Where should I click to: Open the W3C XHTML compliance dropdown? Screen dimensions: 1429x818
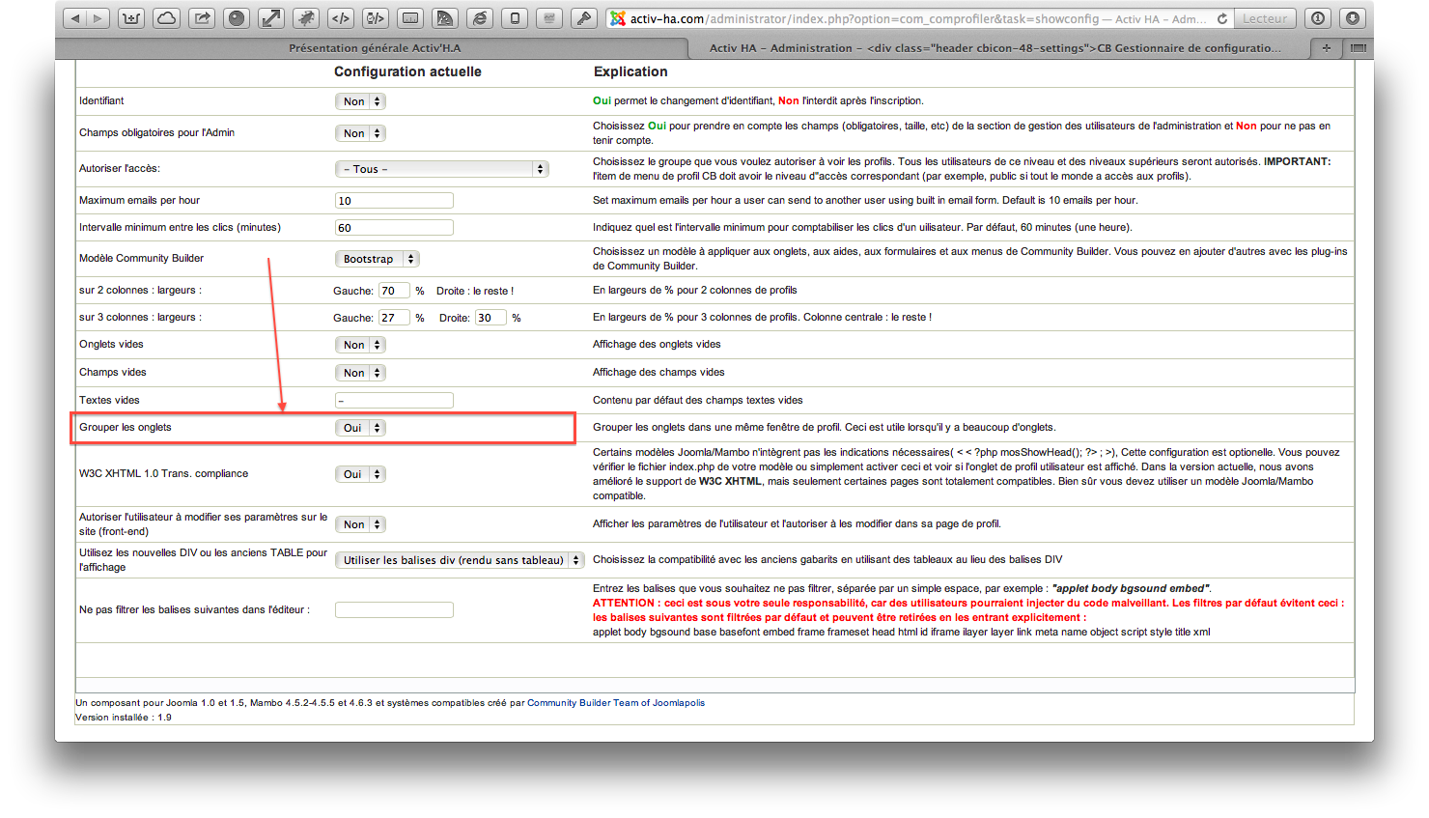(x=360, y=474)
